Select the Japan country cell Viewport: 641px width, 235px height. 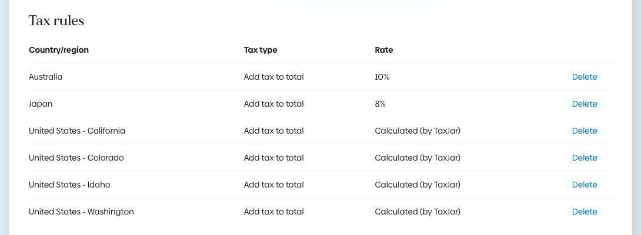[x=41, y=104]
